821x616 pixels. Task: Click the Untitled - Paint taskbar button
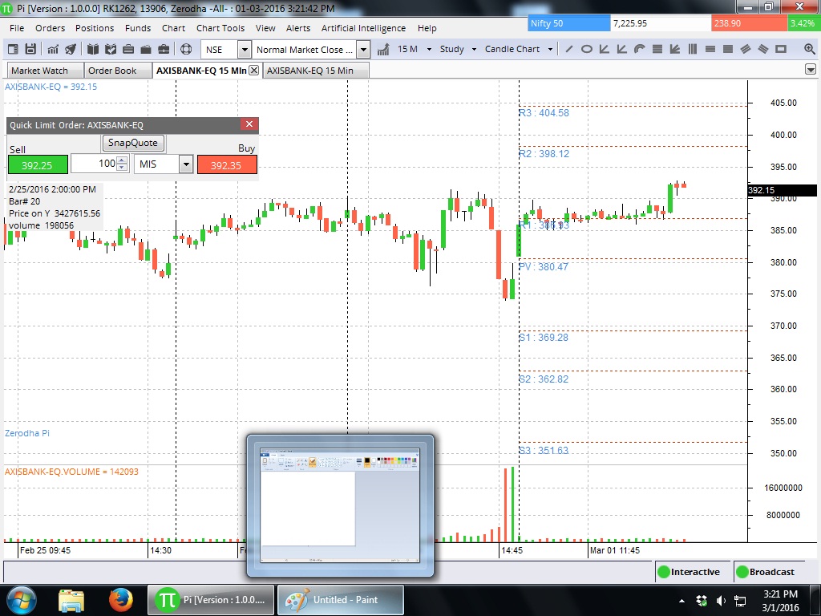point(340,600)
